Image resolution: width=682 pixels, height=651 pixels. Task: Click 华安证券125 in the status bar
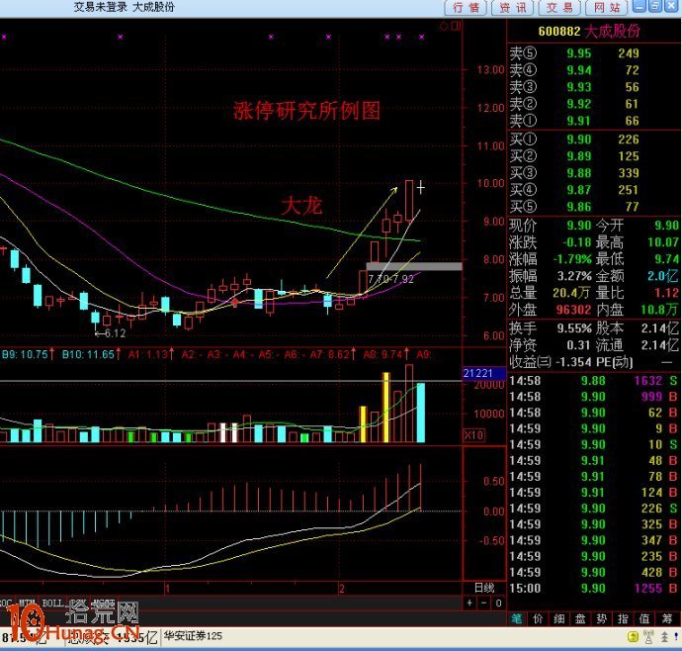point(193,636)
